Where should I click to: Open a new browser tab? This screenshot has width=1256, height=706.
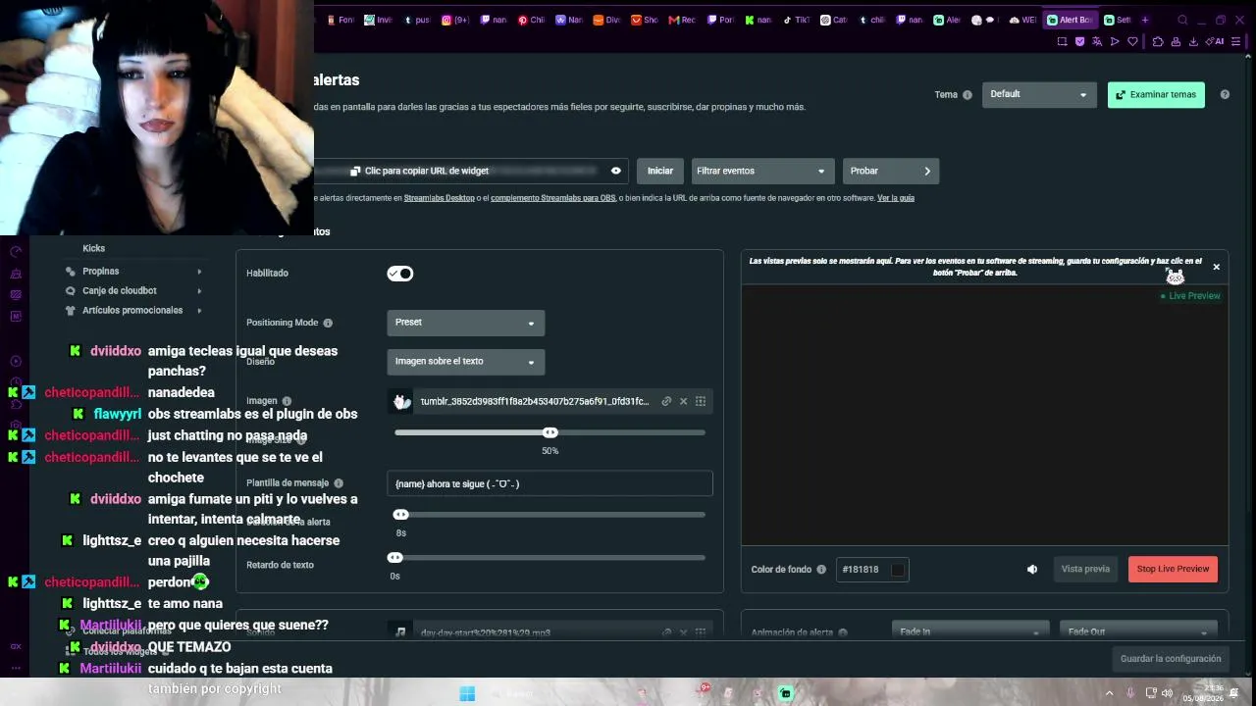coord(1144,20)
